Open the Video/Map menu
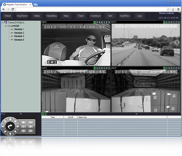182x156 pixels. click(51, 16)
